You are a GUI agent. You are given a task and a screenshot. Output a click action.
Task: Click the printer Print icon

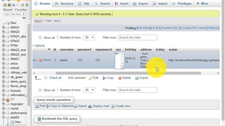pos(37,106)
